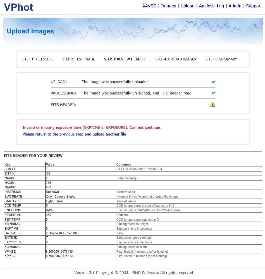Return to previous step and upload another file
Image resolution: width=265 pixels, height=279 pixels.
(74, 134)
